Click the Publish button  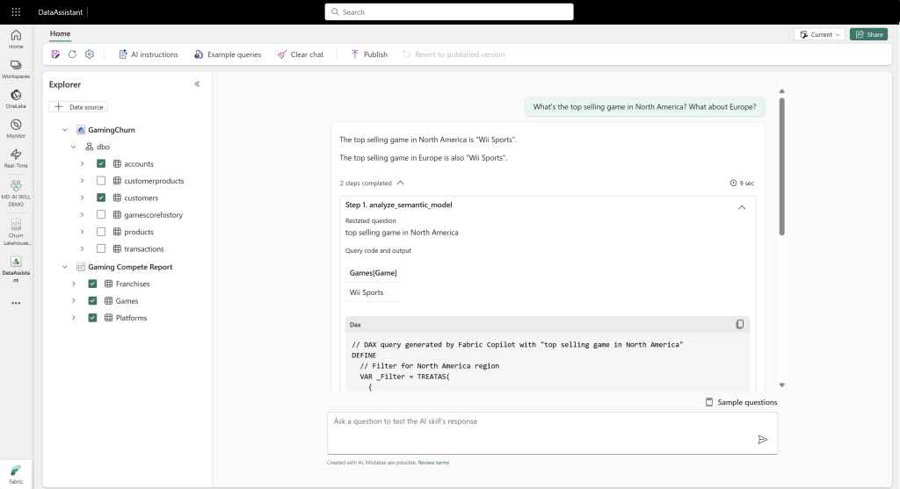click(x=369, y=54)
